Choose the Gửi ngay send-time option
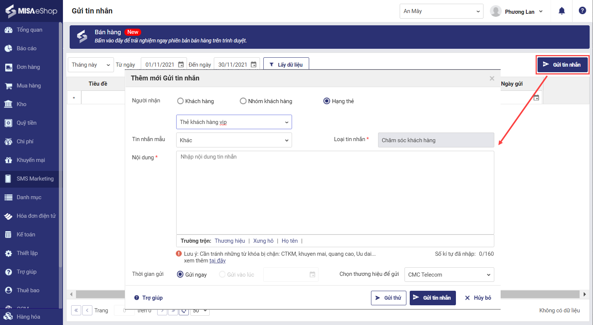This screenshot has height=325, width=593. (180, 274)
